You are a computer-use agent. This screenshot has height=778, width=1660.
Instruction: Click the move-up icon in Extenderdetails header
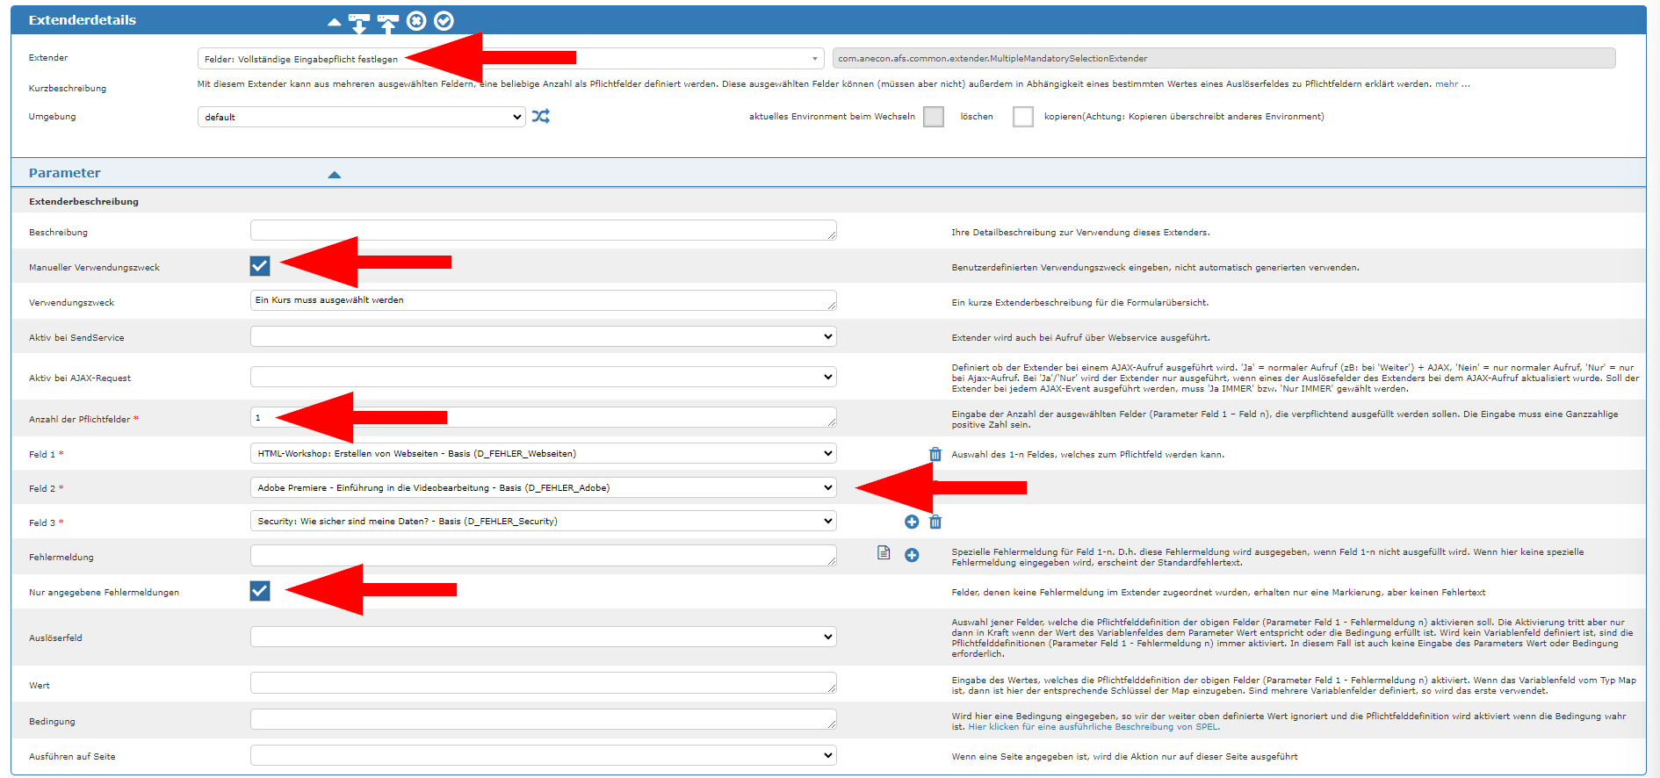387,22
